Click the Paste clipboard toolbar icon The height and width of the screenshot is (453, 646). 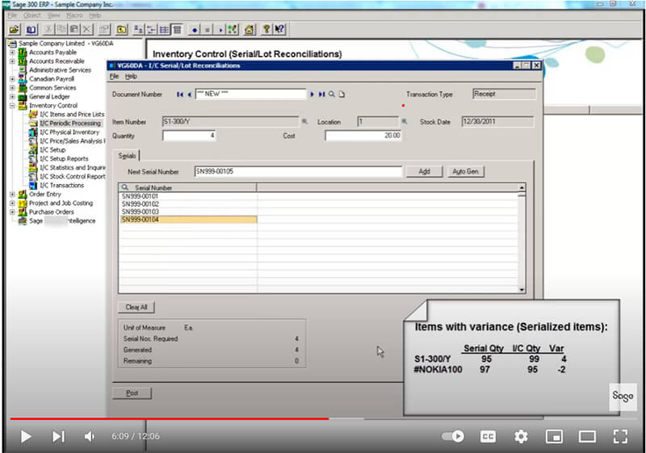coord(74,30)
